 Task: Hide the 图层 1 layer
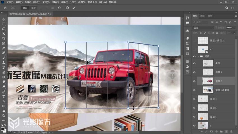click(194, 117)
